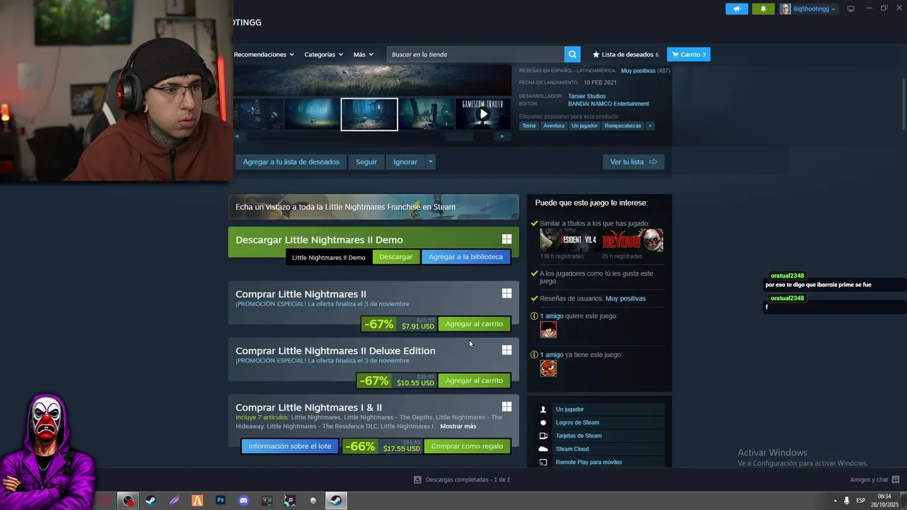Open the skull icon in the taskbar
Image resolution: width=907 pixels, height=510 pixels.
click(313, 501)
